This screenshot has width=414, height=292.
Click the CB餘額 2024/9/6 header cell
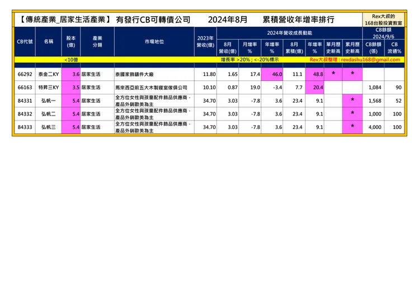coord(383,33)
